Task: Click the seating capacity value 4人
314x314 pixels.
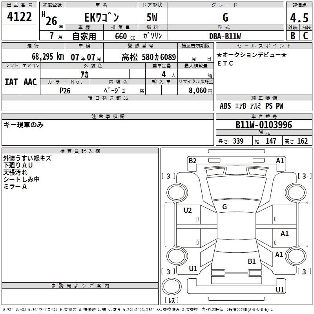Action: click(x=169, y=74)
